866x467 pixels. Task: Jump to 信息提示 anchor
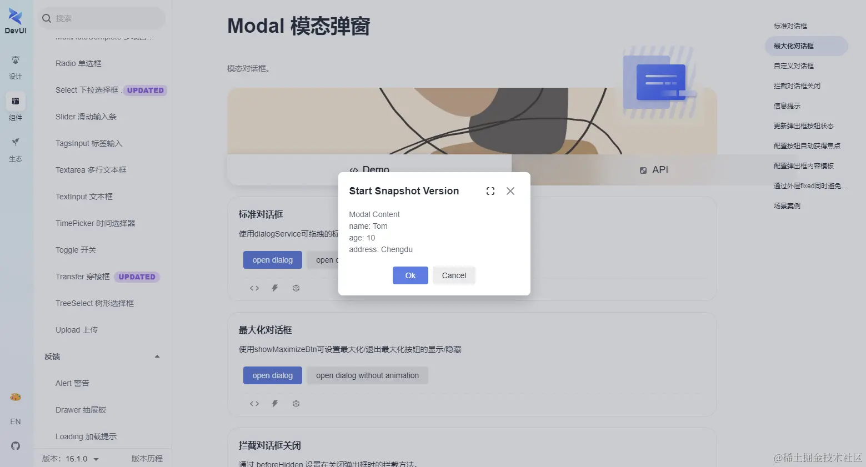click(787, 106)
